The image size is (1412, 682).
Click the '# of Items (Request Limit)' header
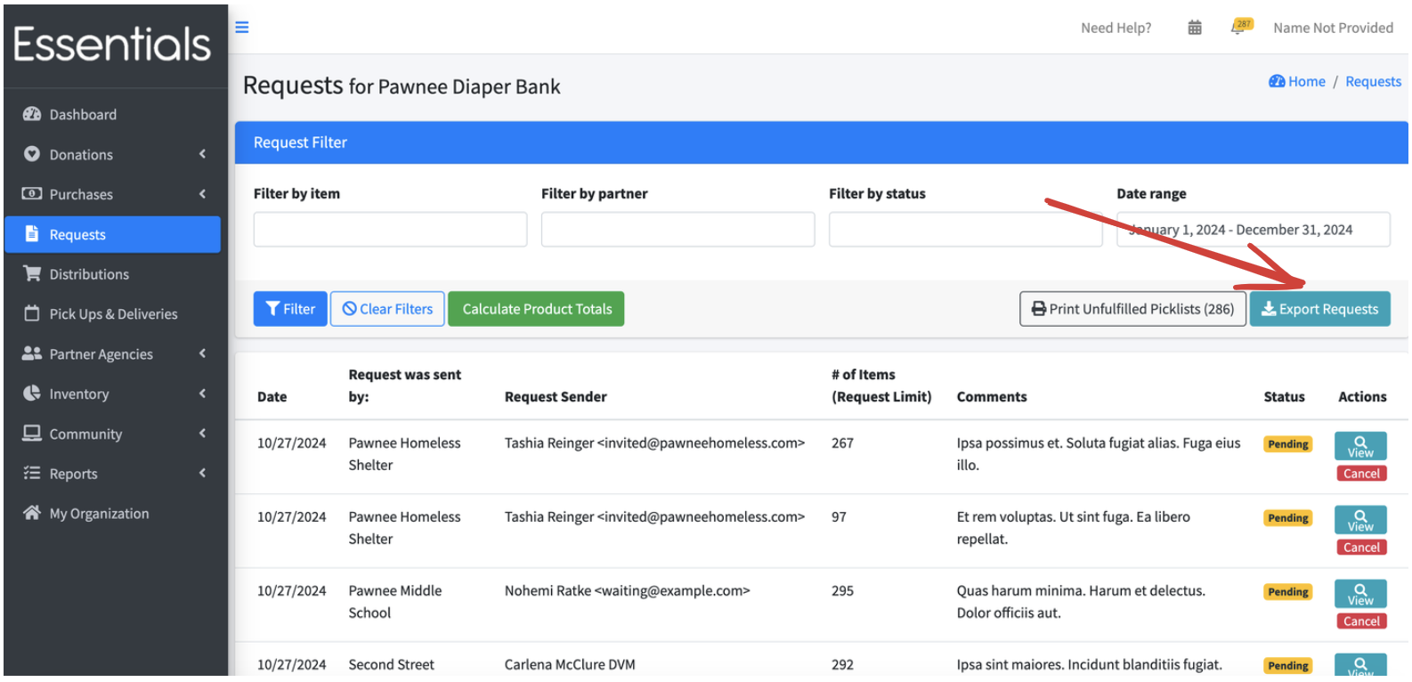click(x=881, y=386)
